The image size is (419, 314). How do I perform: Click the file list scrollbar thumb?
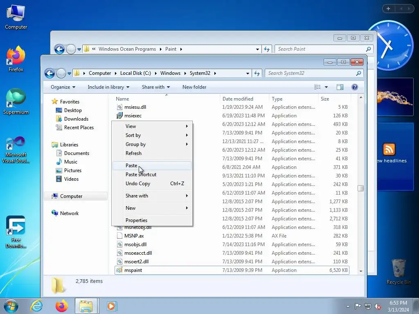pos(361,188)
